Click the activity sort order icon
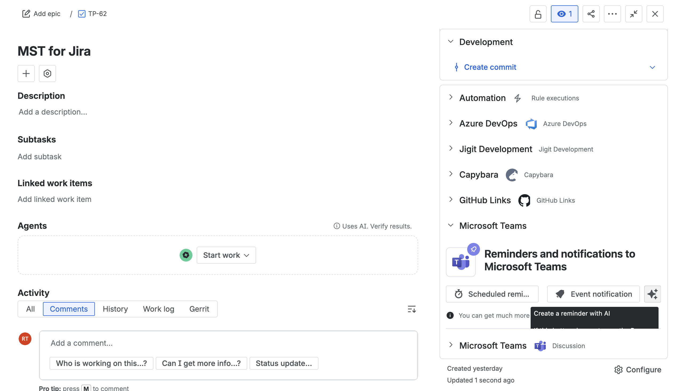This screenshot has width=678, height=391. 411,309
